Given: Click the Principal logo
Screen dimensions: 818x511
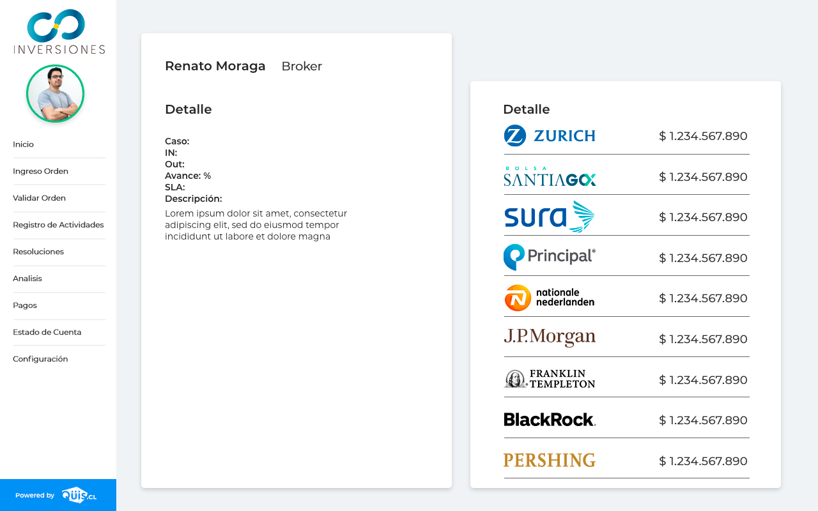Looking at the screenshot, I should pyautogui.click(x=550, y=257).
